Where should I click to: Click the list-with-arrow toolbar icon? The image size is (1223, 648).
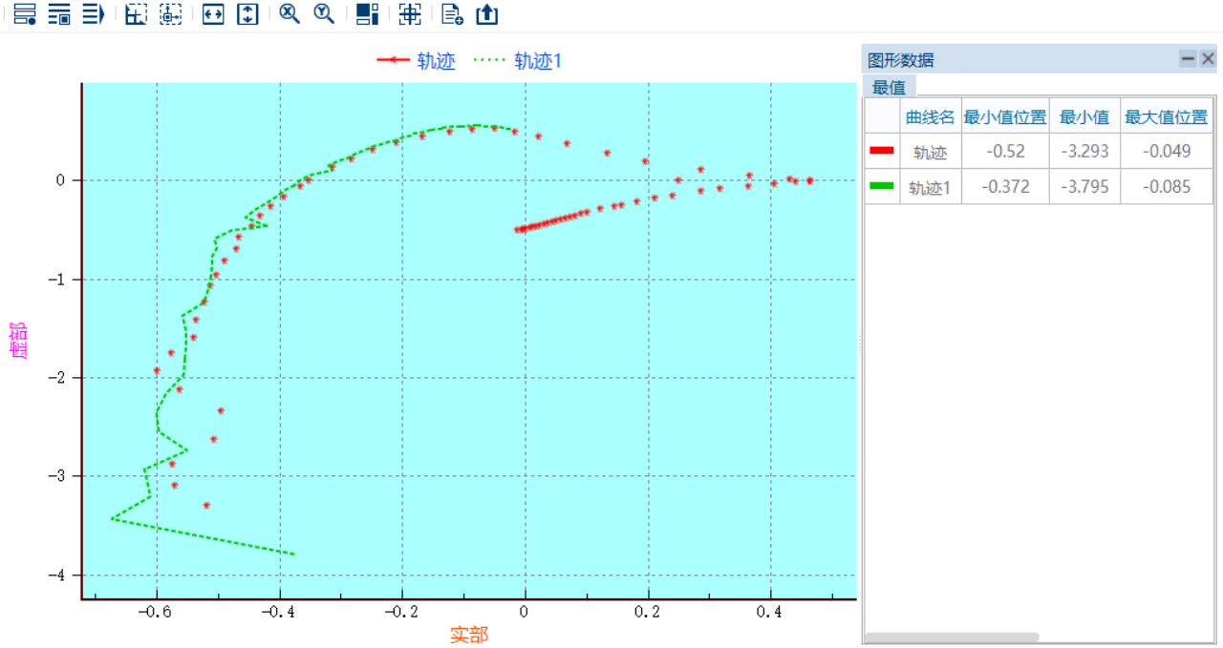pos(93,14)
